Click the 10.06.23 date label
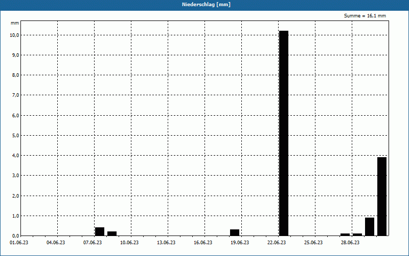409x256 pixels. (x=129, y=243)
